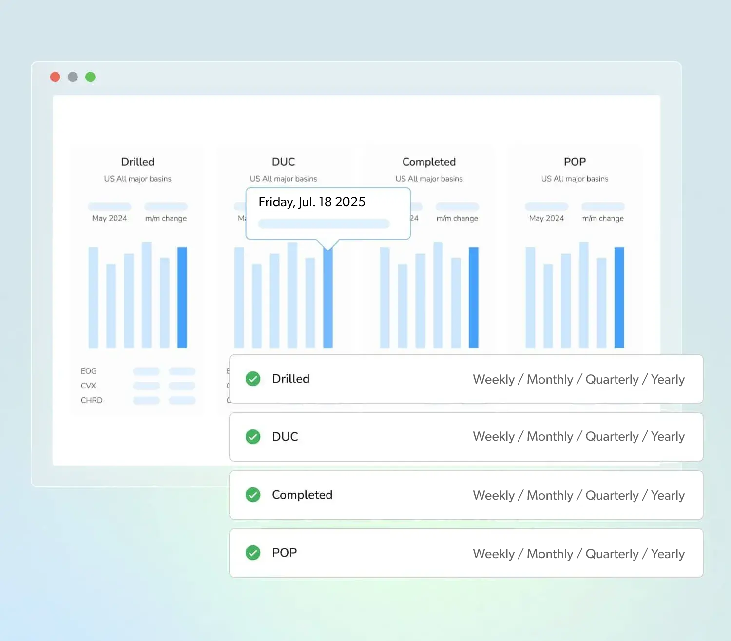Click the green check icon beside DUC
The width and height of the screenshot is (731, 641).
coord(253,437)
